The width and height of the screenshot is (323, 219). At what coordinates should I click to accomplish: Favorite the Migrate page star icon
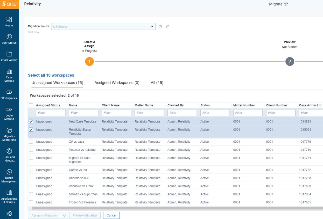coord(286,4)
